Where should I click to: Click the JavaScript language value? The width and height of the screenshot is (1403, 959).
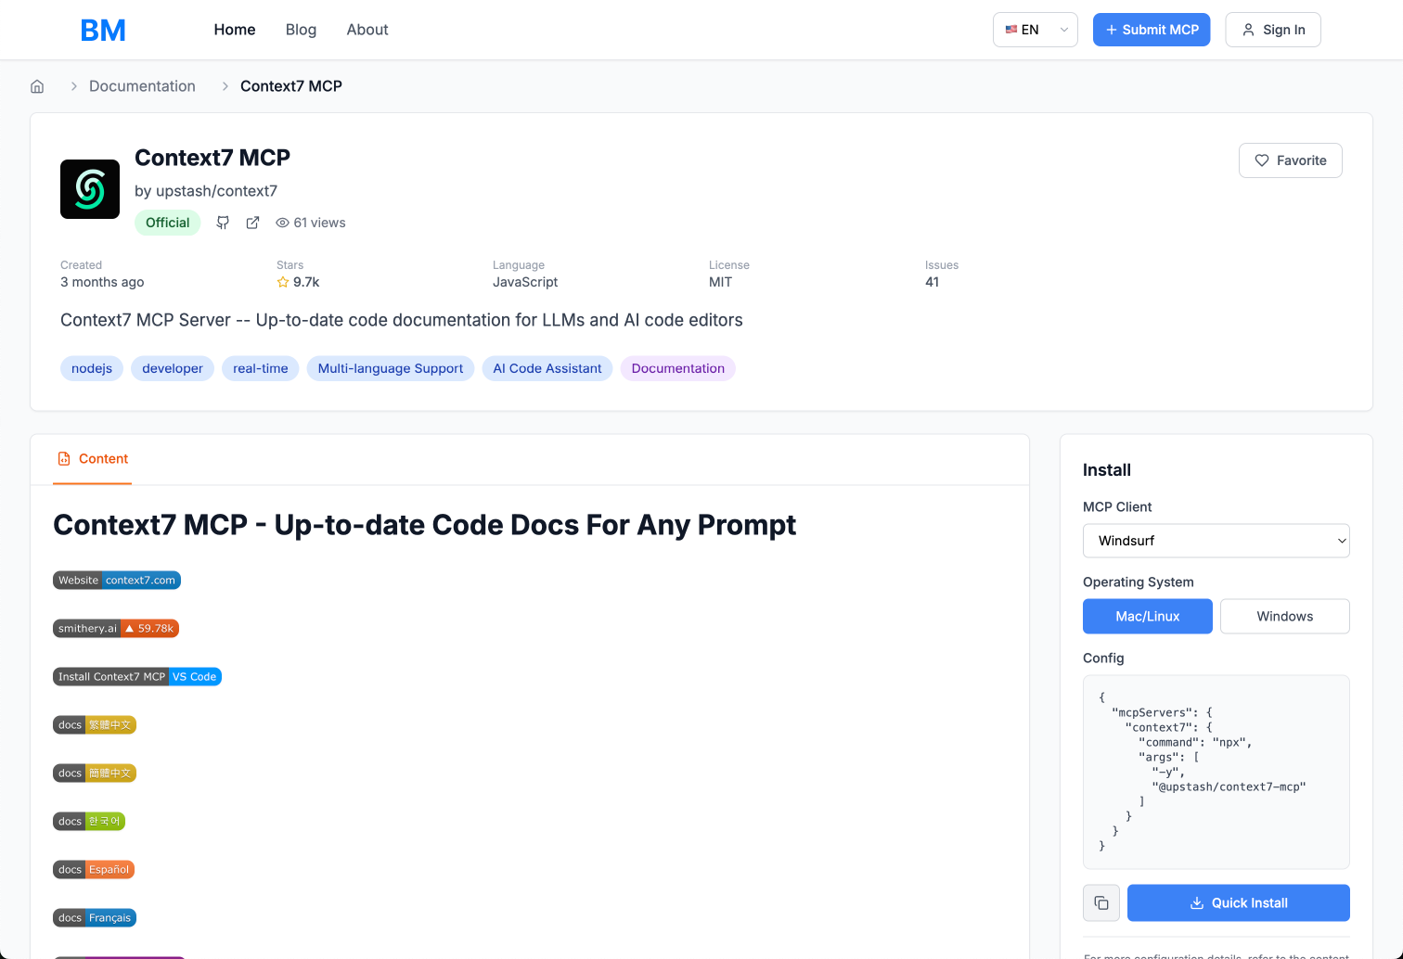[525, 282]
